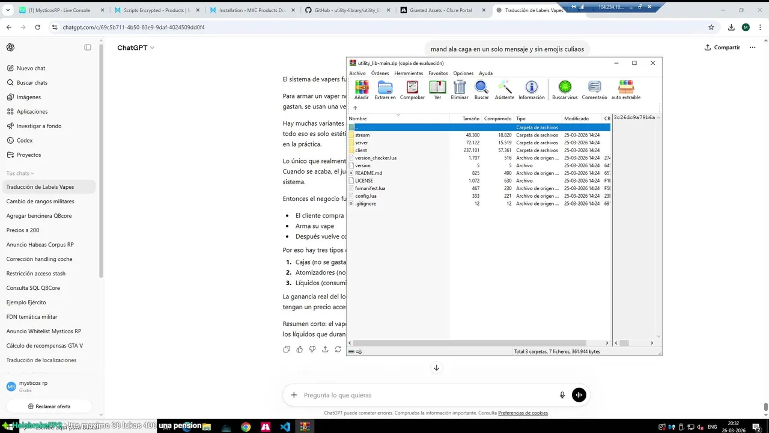Open Chrome from the Windows taskbar

246,426
